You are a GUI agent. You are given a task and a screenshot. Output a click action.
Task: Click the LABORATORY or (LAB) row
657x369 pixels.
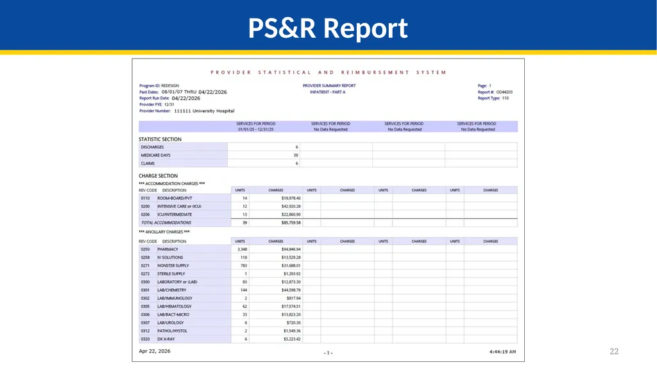328,282
